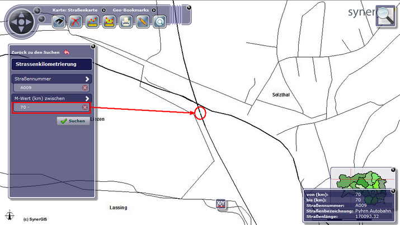Clear the M-Wert value 70 field
The width and height of the screenshot is (400, 225).
pyautogui.click(x=85, y=107)
